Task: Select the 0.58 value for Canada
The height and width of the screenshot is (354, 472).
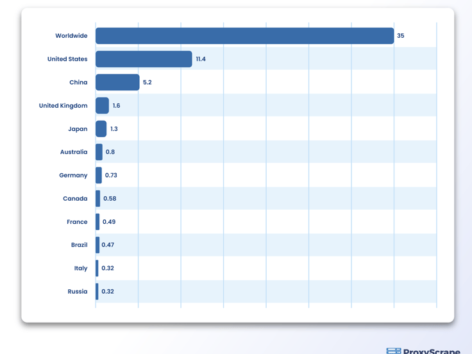Action: [x=110, y=199]
